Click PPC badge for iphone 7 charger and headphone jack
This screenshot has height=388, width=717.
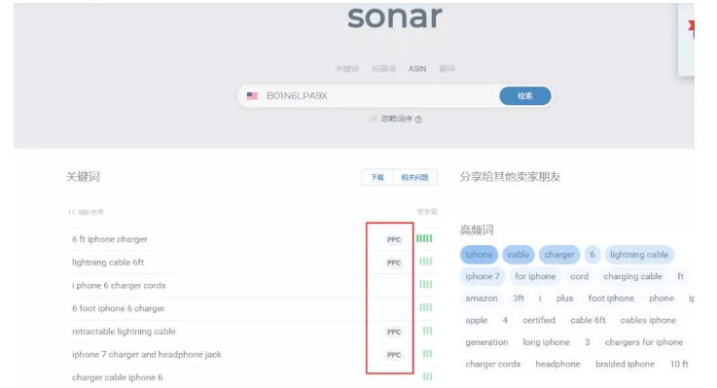394,355
